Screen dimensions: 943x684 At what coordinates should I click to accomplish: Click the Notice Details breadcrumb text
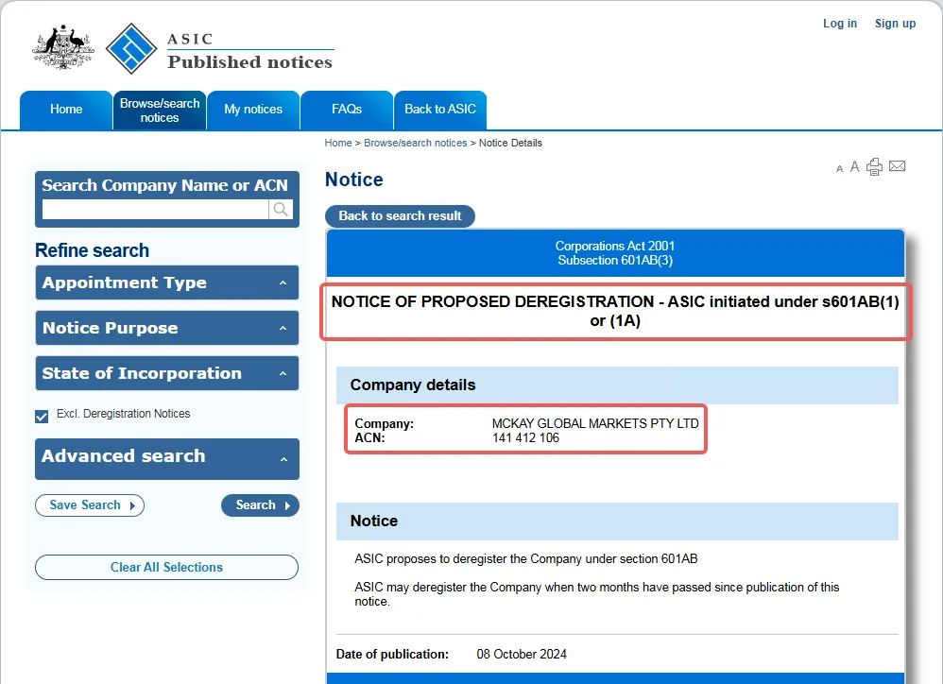pyautogui.click(x=510, y=143)
